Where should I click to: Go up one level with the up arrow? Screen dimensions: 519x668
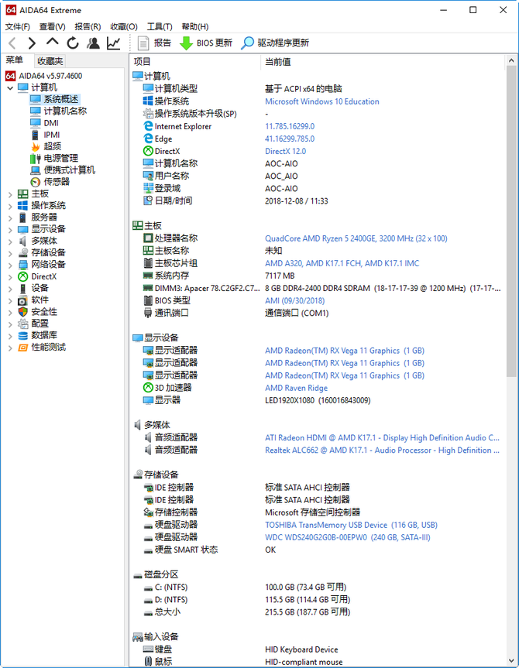point(52,42)
